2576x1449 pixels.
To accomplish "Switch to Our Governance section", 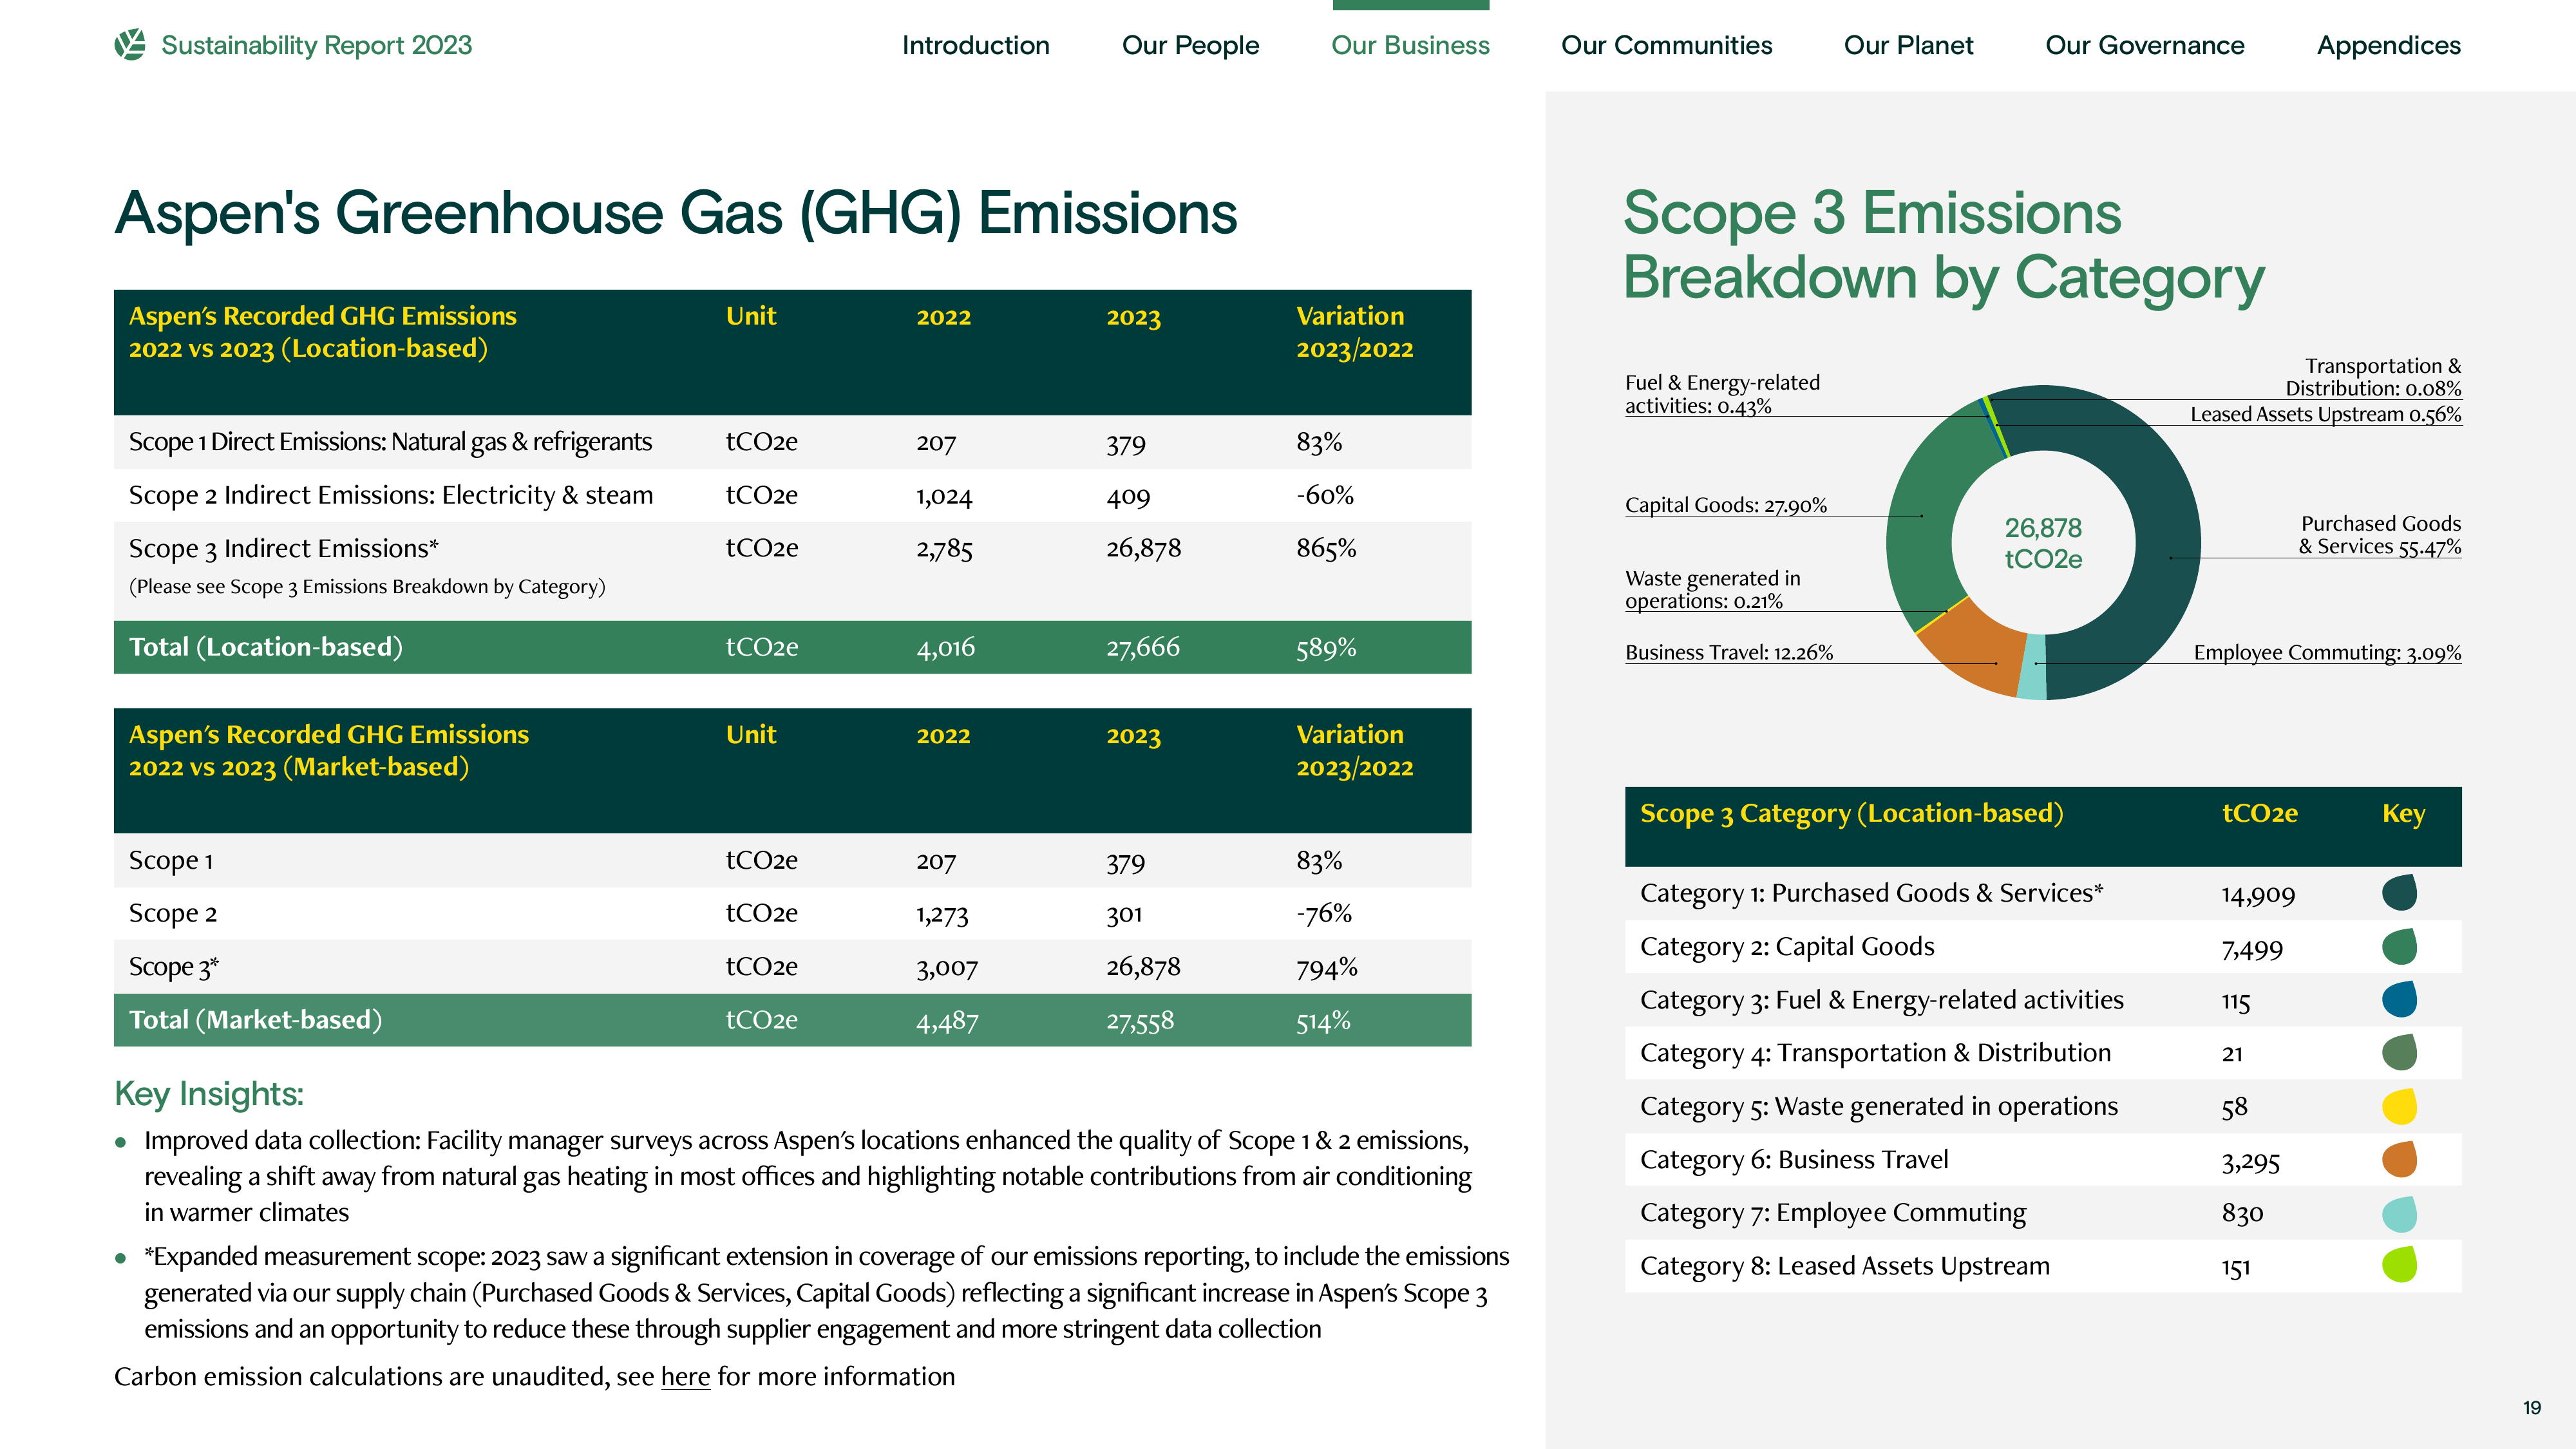I will point(2144,45).
